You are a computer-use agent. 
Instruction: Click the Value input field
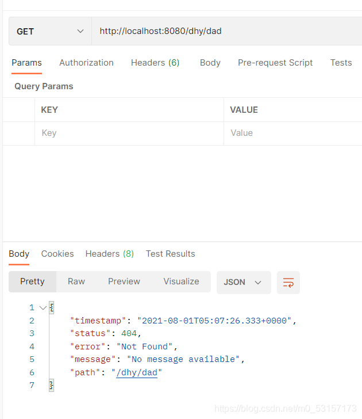[x=293, y=134]
